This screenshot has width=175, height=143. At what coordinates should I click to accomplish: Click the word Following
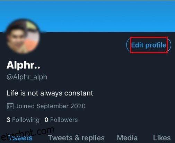pos(26,120)
